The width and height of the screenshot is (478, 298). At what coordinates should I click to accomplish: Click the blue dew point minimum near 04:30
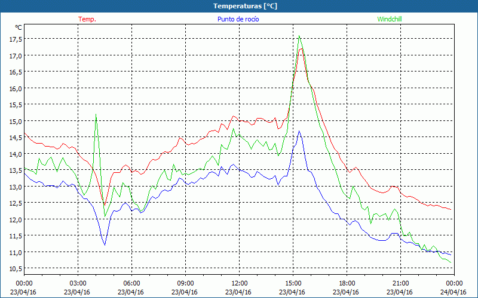click(105, 244)
